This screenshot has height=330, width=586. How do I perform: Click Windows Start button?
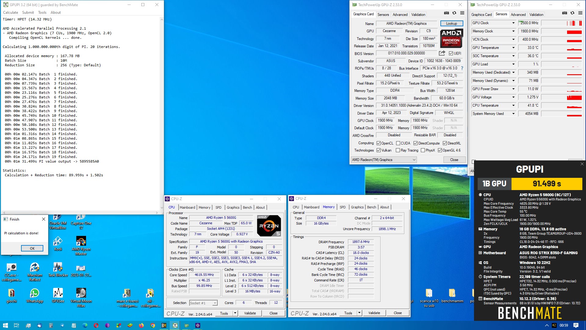(5, 325)
